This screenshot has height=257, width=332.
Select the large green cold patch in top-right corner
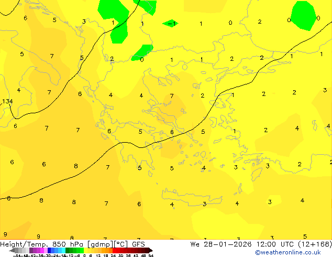point(303,16)
